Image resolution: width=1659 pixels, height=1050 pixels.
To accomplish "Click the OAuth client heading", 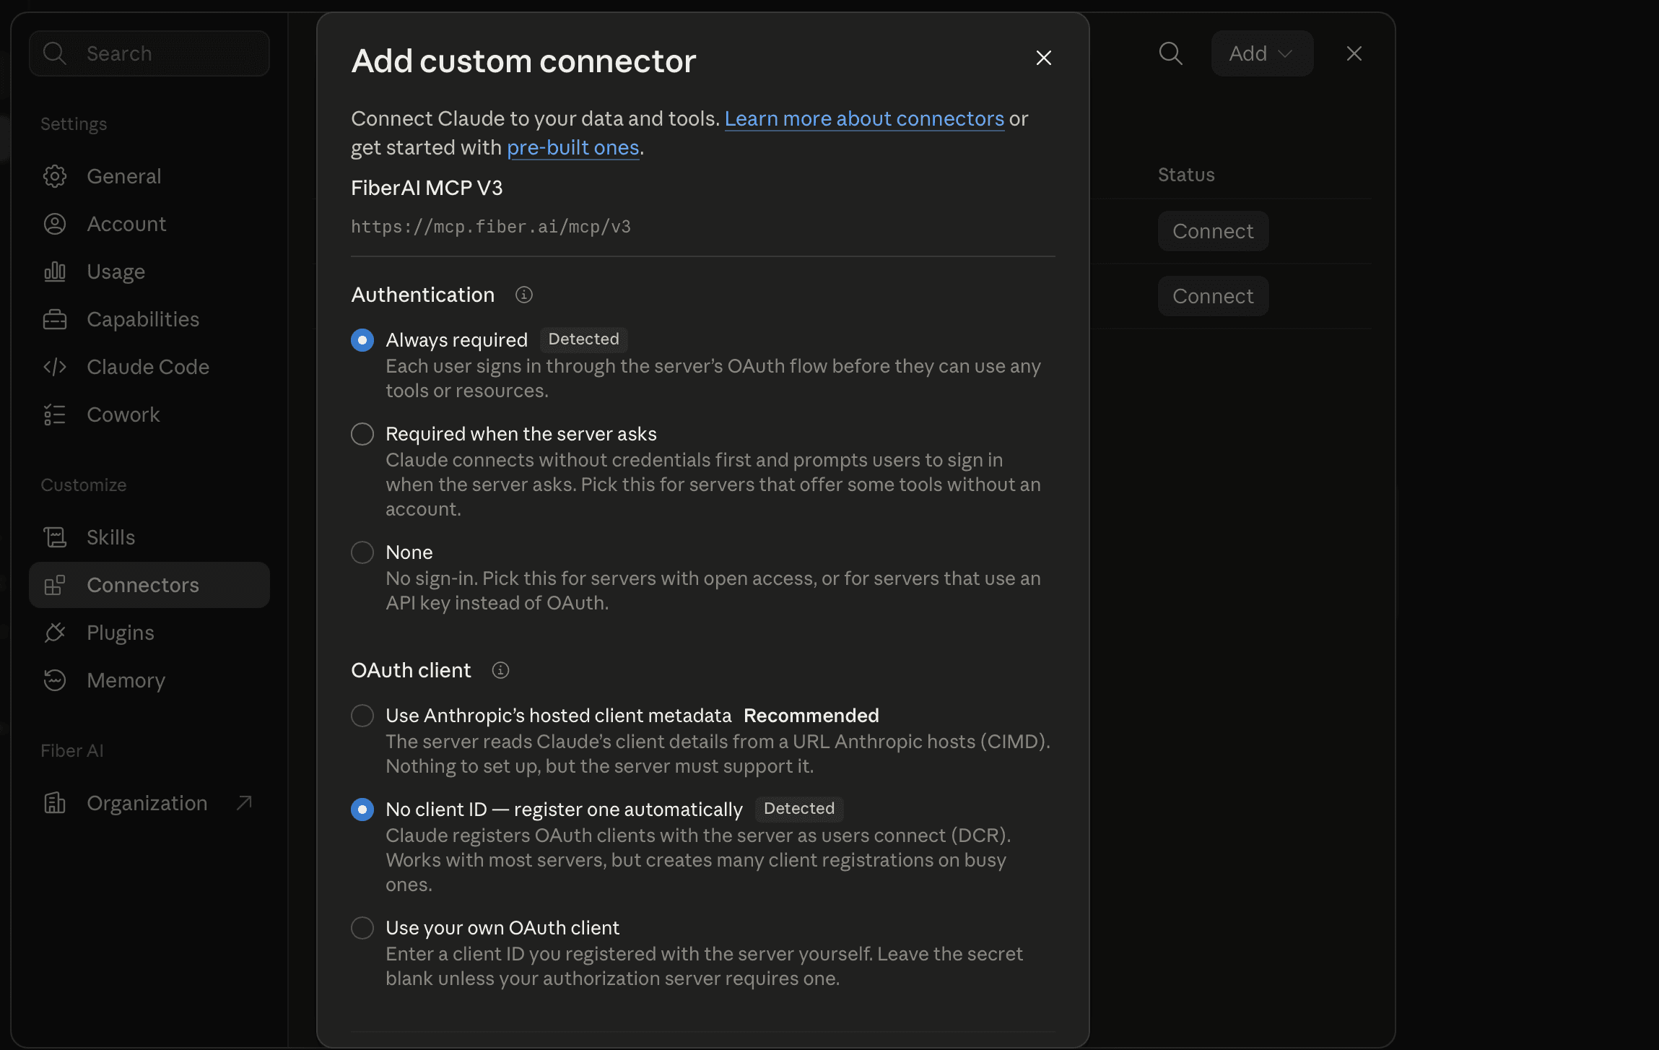I will (411, 670).
